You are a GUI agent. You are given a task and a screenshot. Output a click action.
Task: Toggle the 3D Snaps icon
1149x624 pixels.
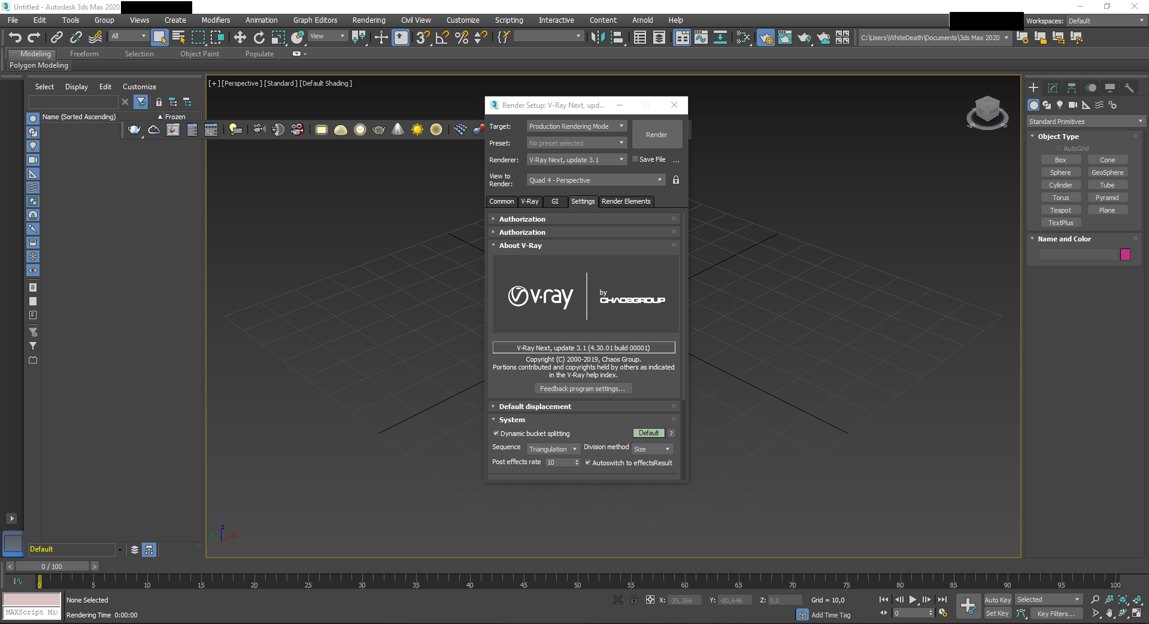point(423,38)
